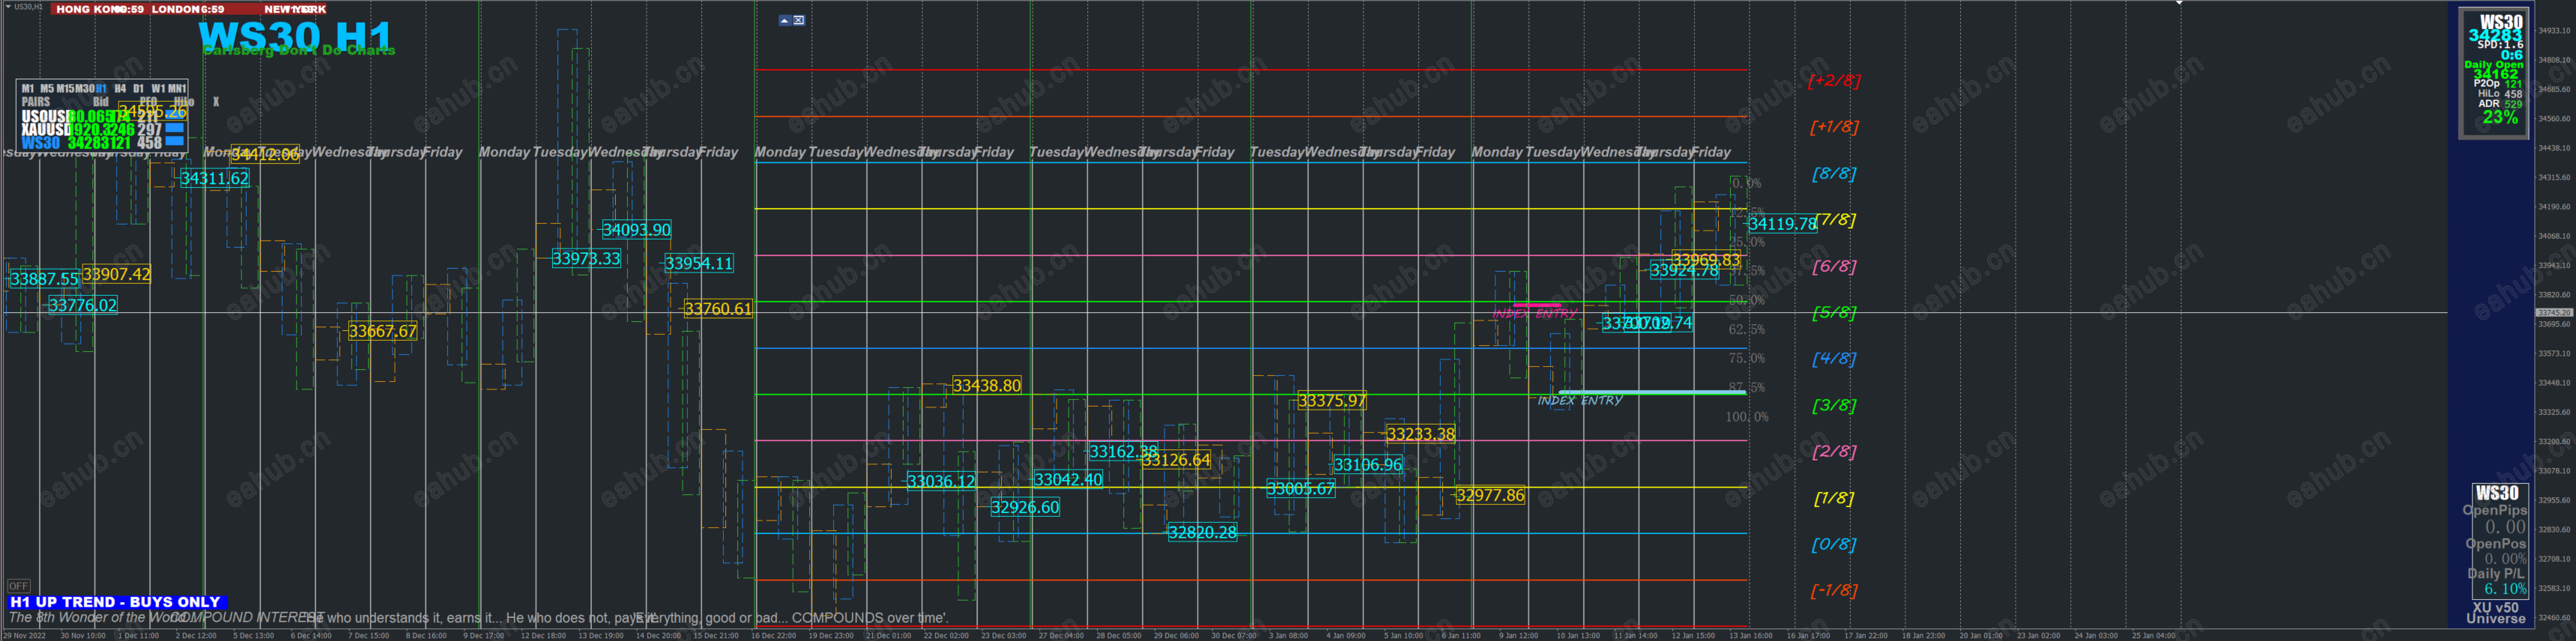Click the 33375.97 price label
2576x641 pixels.
1332,401
